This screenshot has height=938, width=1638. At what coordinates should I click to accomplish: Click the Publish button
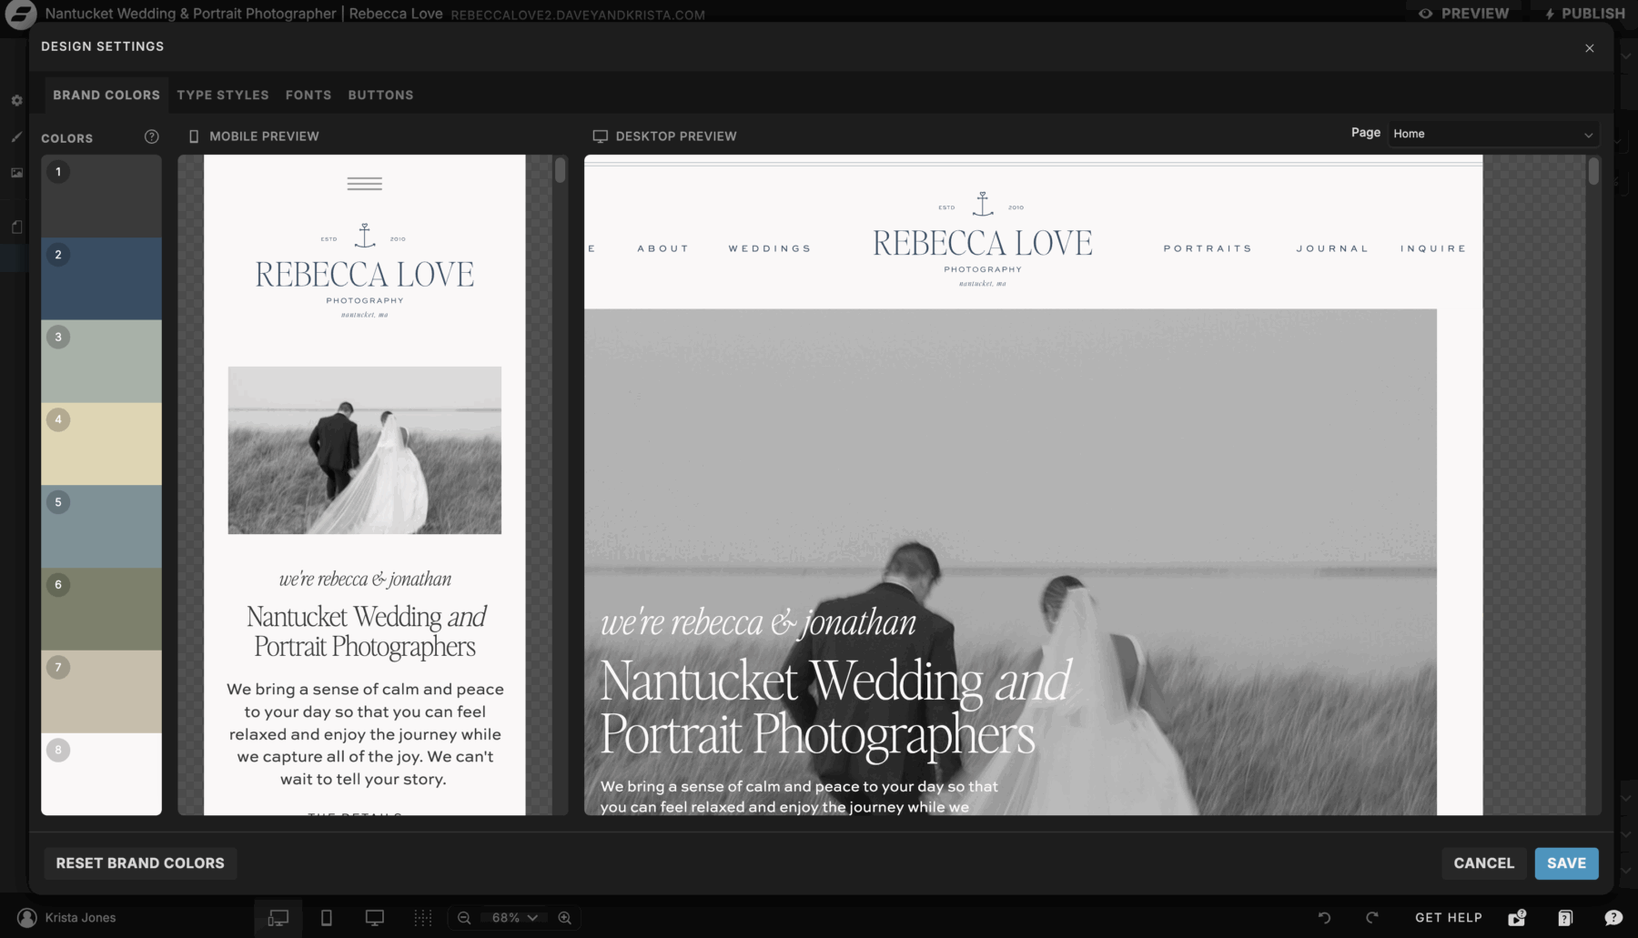[x=1584, y=14]
